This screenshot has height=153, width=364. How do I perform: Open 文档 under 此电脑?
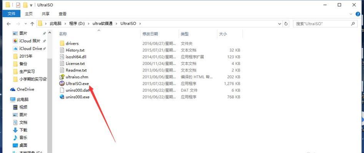[x=23, y=122]
